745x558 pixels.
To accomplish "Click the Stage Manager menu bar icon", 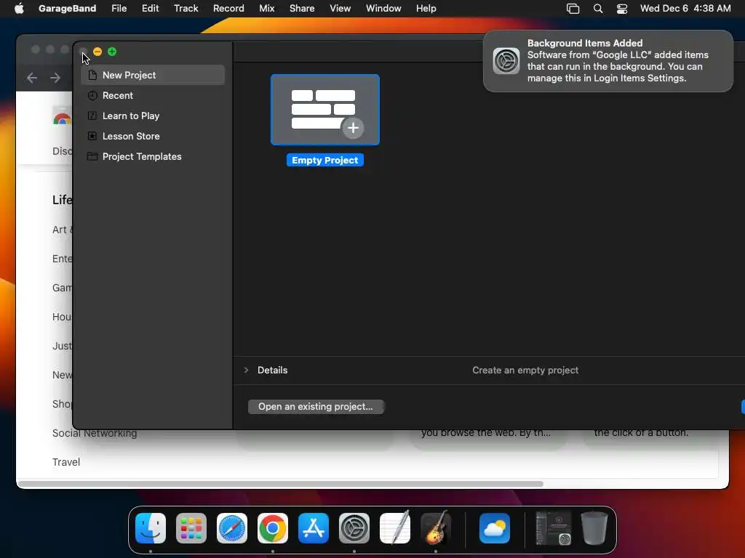I will (573, 9).
